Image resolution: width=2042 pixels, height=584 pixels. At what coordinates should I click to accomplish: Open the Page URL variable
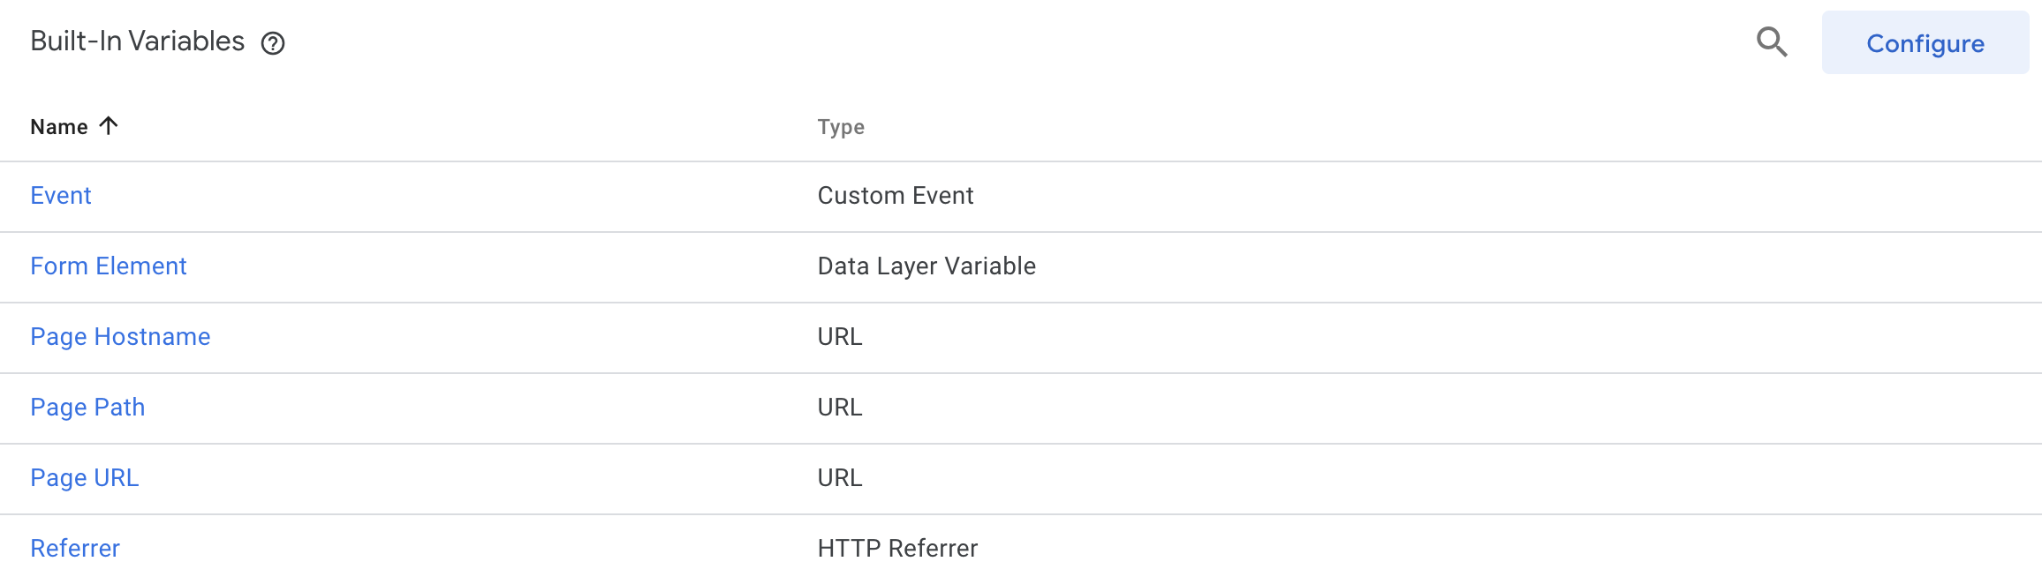85,478
